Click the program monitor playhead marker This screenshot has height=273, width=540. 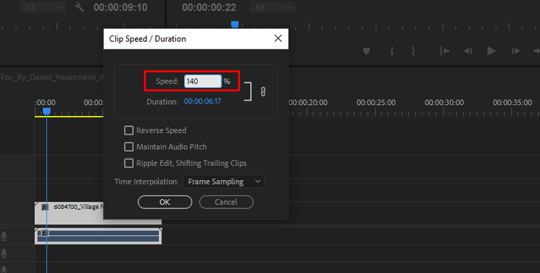pos(235,24)
